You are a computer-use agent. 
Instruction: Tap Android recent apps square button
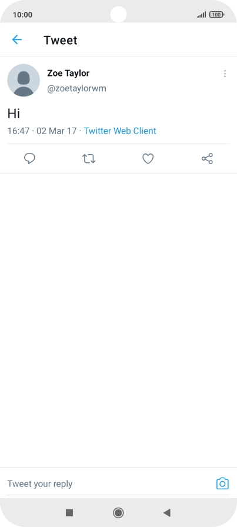(69, 512)
